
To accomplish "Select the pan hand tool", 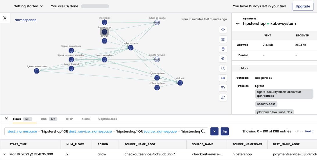I will point(223,49).
